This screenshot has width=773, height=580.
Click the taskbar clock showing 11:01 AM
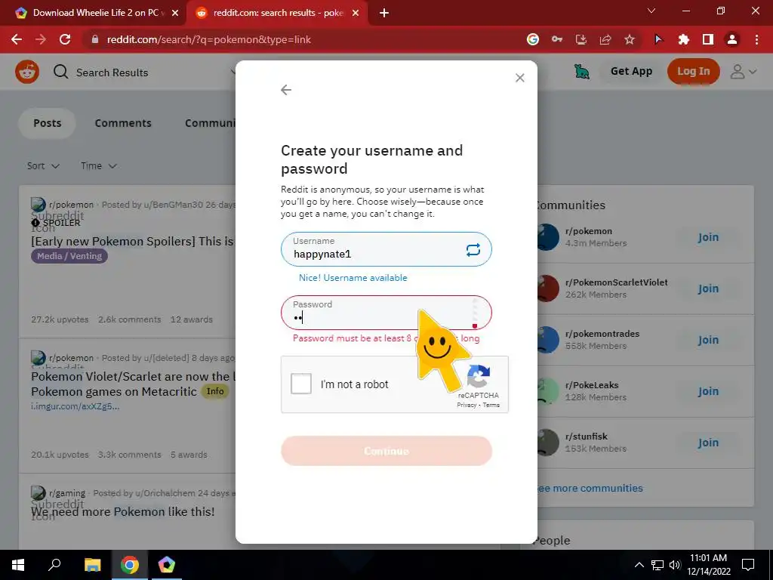(708, 565)
